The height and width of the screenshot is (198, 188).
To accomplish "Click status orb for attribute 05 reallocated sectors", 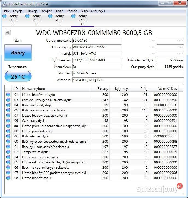I will (x=8, y=110).
